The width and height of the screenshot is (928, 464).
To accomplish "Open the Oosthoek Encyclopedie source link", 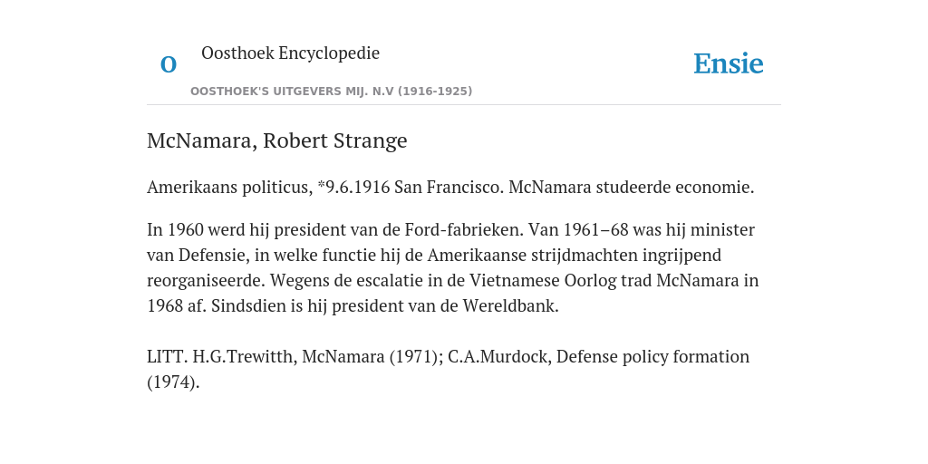I will (290, 53).
